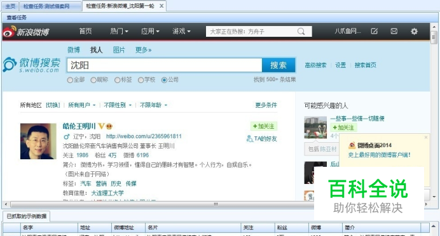Click the orange V verified badge
Image resolution: width=440 pixels, height=236 pixels.
coord(101,126)
